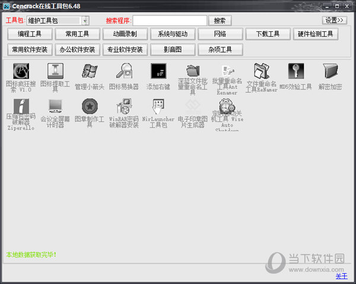Launch the 解密加密 icon
The image size is (356, 284).
pyautogui.click(x=330, y=71)
